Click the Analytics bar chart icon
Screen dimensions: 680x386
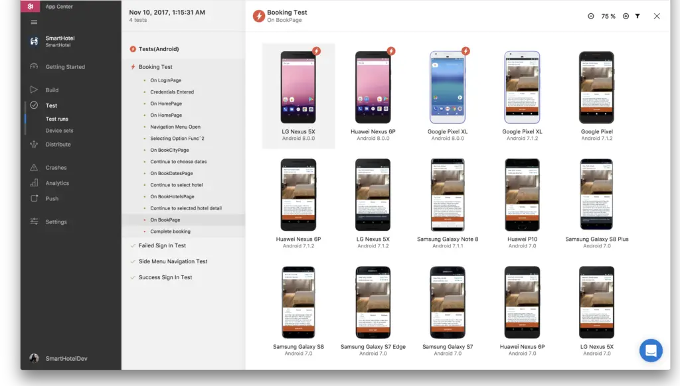(x=34, y=183)
